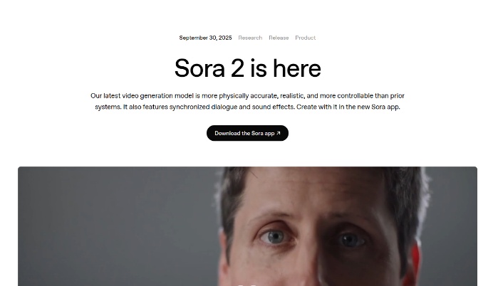
Task: Click 'synchronized dialogue' phrase in description
Action: 203,107
